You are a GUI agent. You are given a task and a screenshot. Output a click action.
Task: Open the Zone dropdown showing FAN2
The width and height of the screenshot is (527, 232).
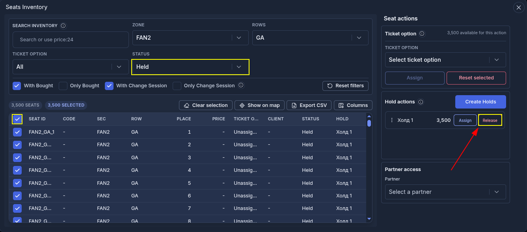pos(190,38)
